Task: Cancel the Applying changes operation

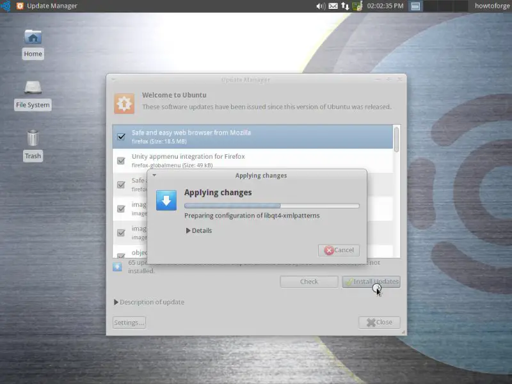Action: (339, 250)
